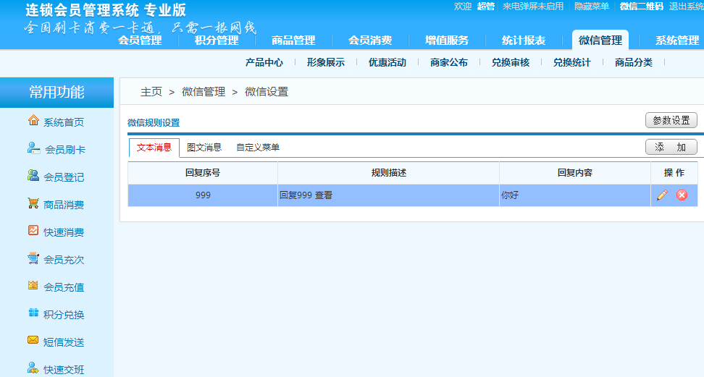Click the 退出系统 link
This screenshot has width=704, height=377.
click(686, 7)
